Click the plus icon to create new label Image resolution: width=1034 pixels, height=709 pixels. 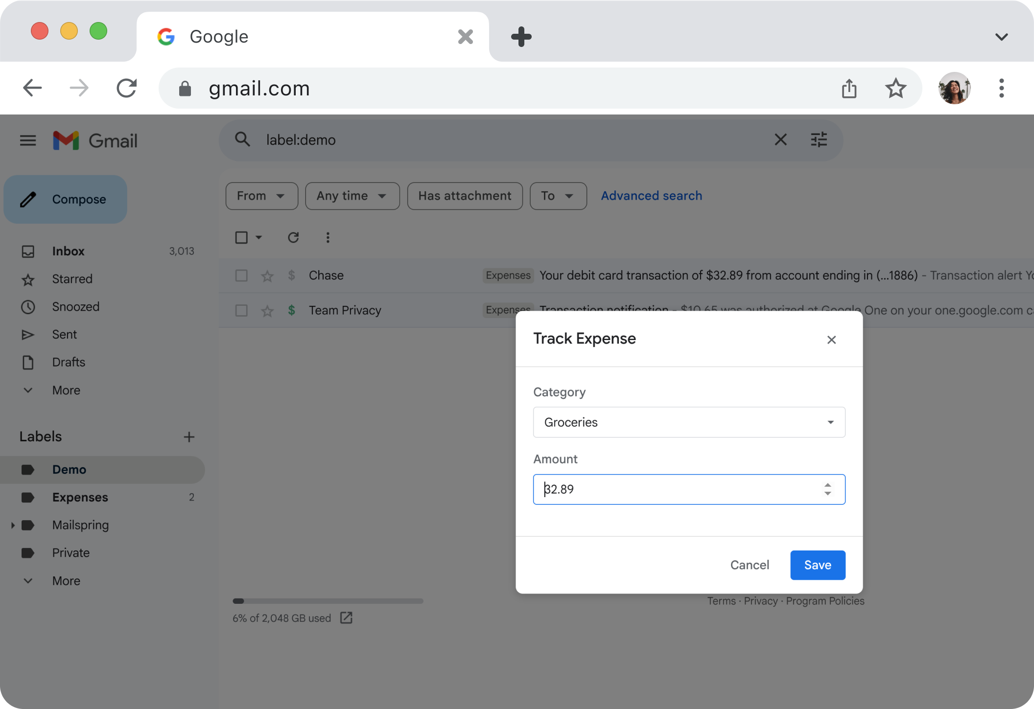click(x=189, y=437)
